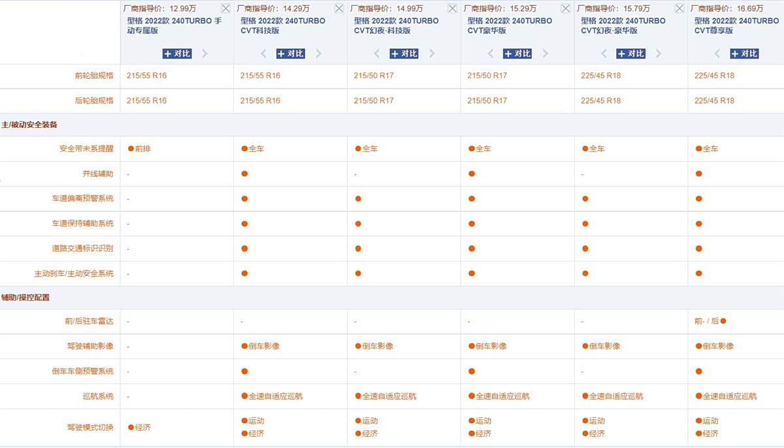Click left arrow on CVT科技版 column

[x=264, y=53]
